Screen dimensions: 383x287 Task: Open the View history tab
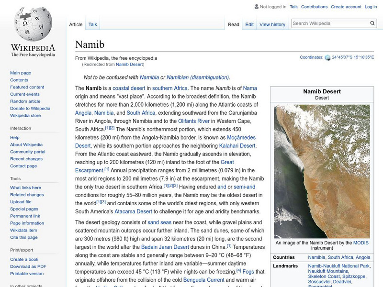(272, 24)
